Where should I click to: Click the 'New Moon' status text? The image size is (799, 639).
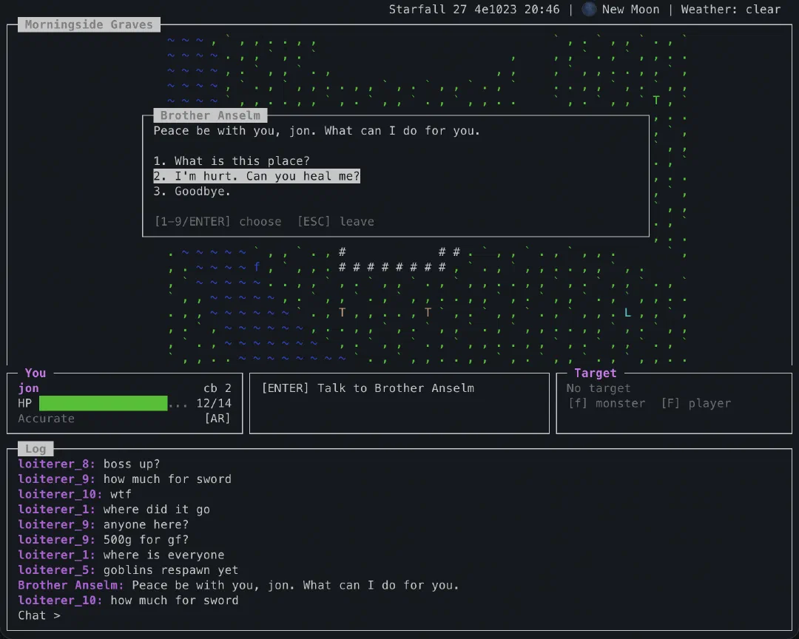[631, 10]
